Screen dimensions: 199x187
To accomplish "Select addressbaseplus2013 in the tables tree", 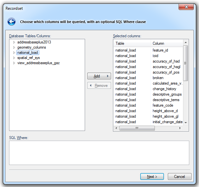I will [34, 42].
